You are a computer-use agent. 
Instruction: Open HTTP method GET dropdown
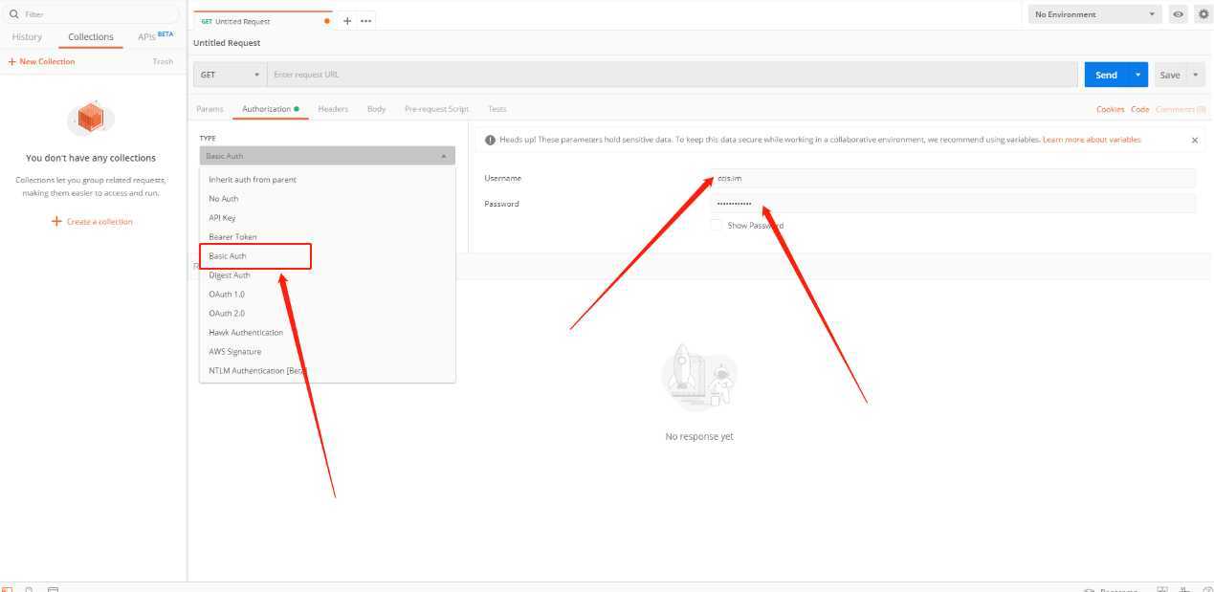231,75
